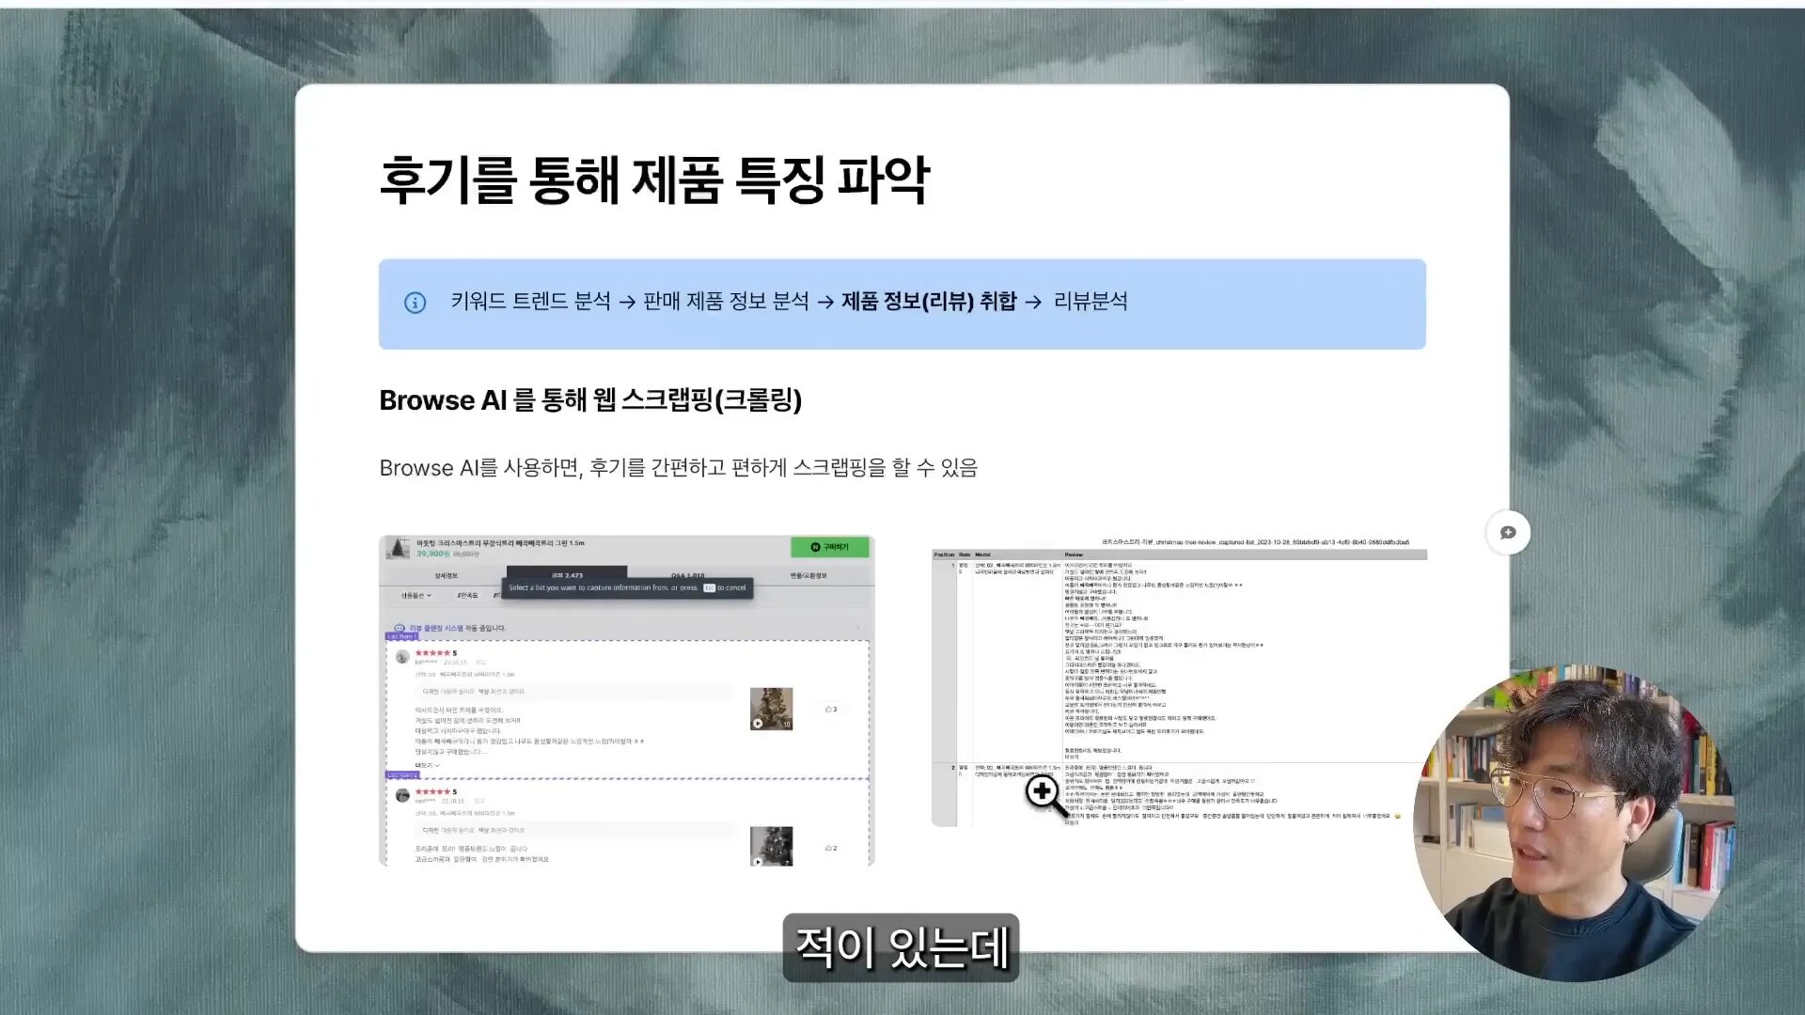Click the presenter's circular webcam video
The height and width of the screenshot is (1015, 1805).
point(1572,822)
